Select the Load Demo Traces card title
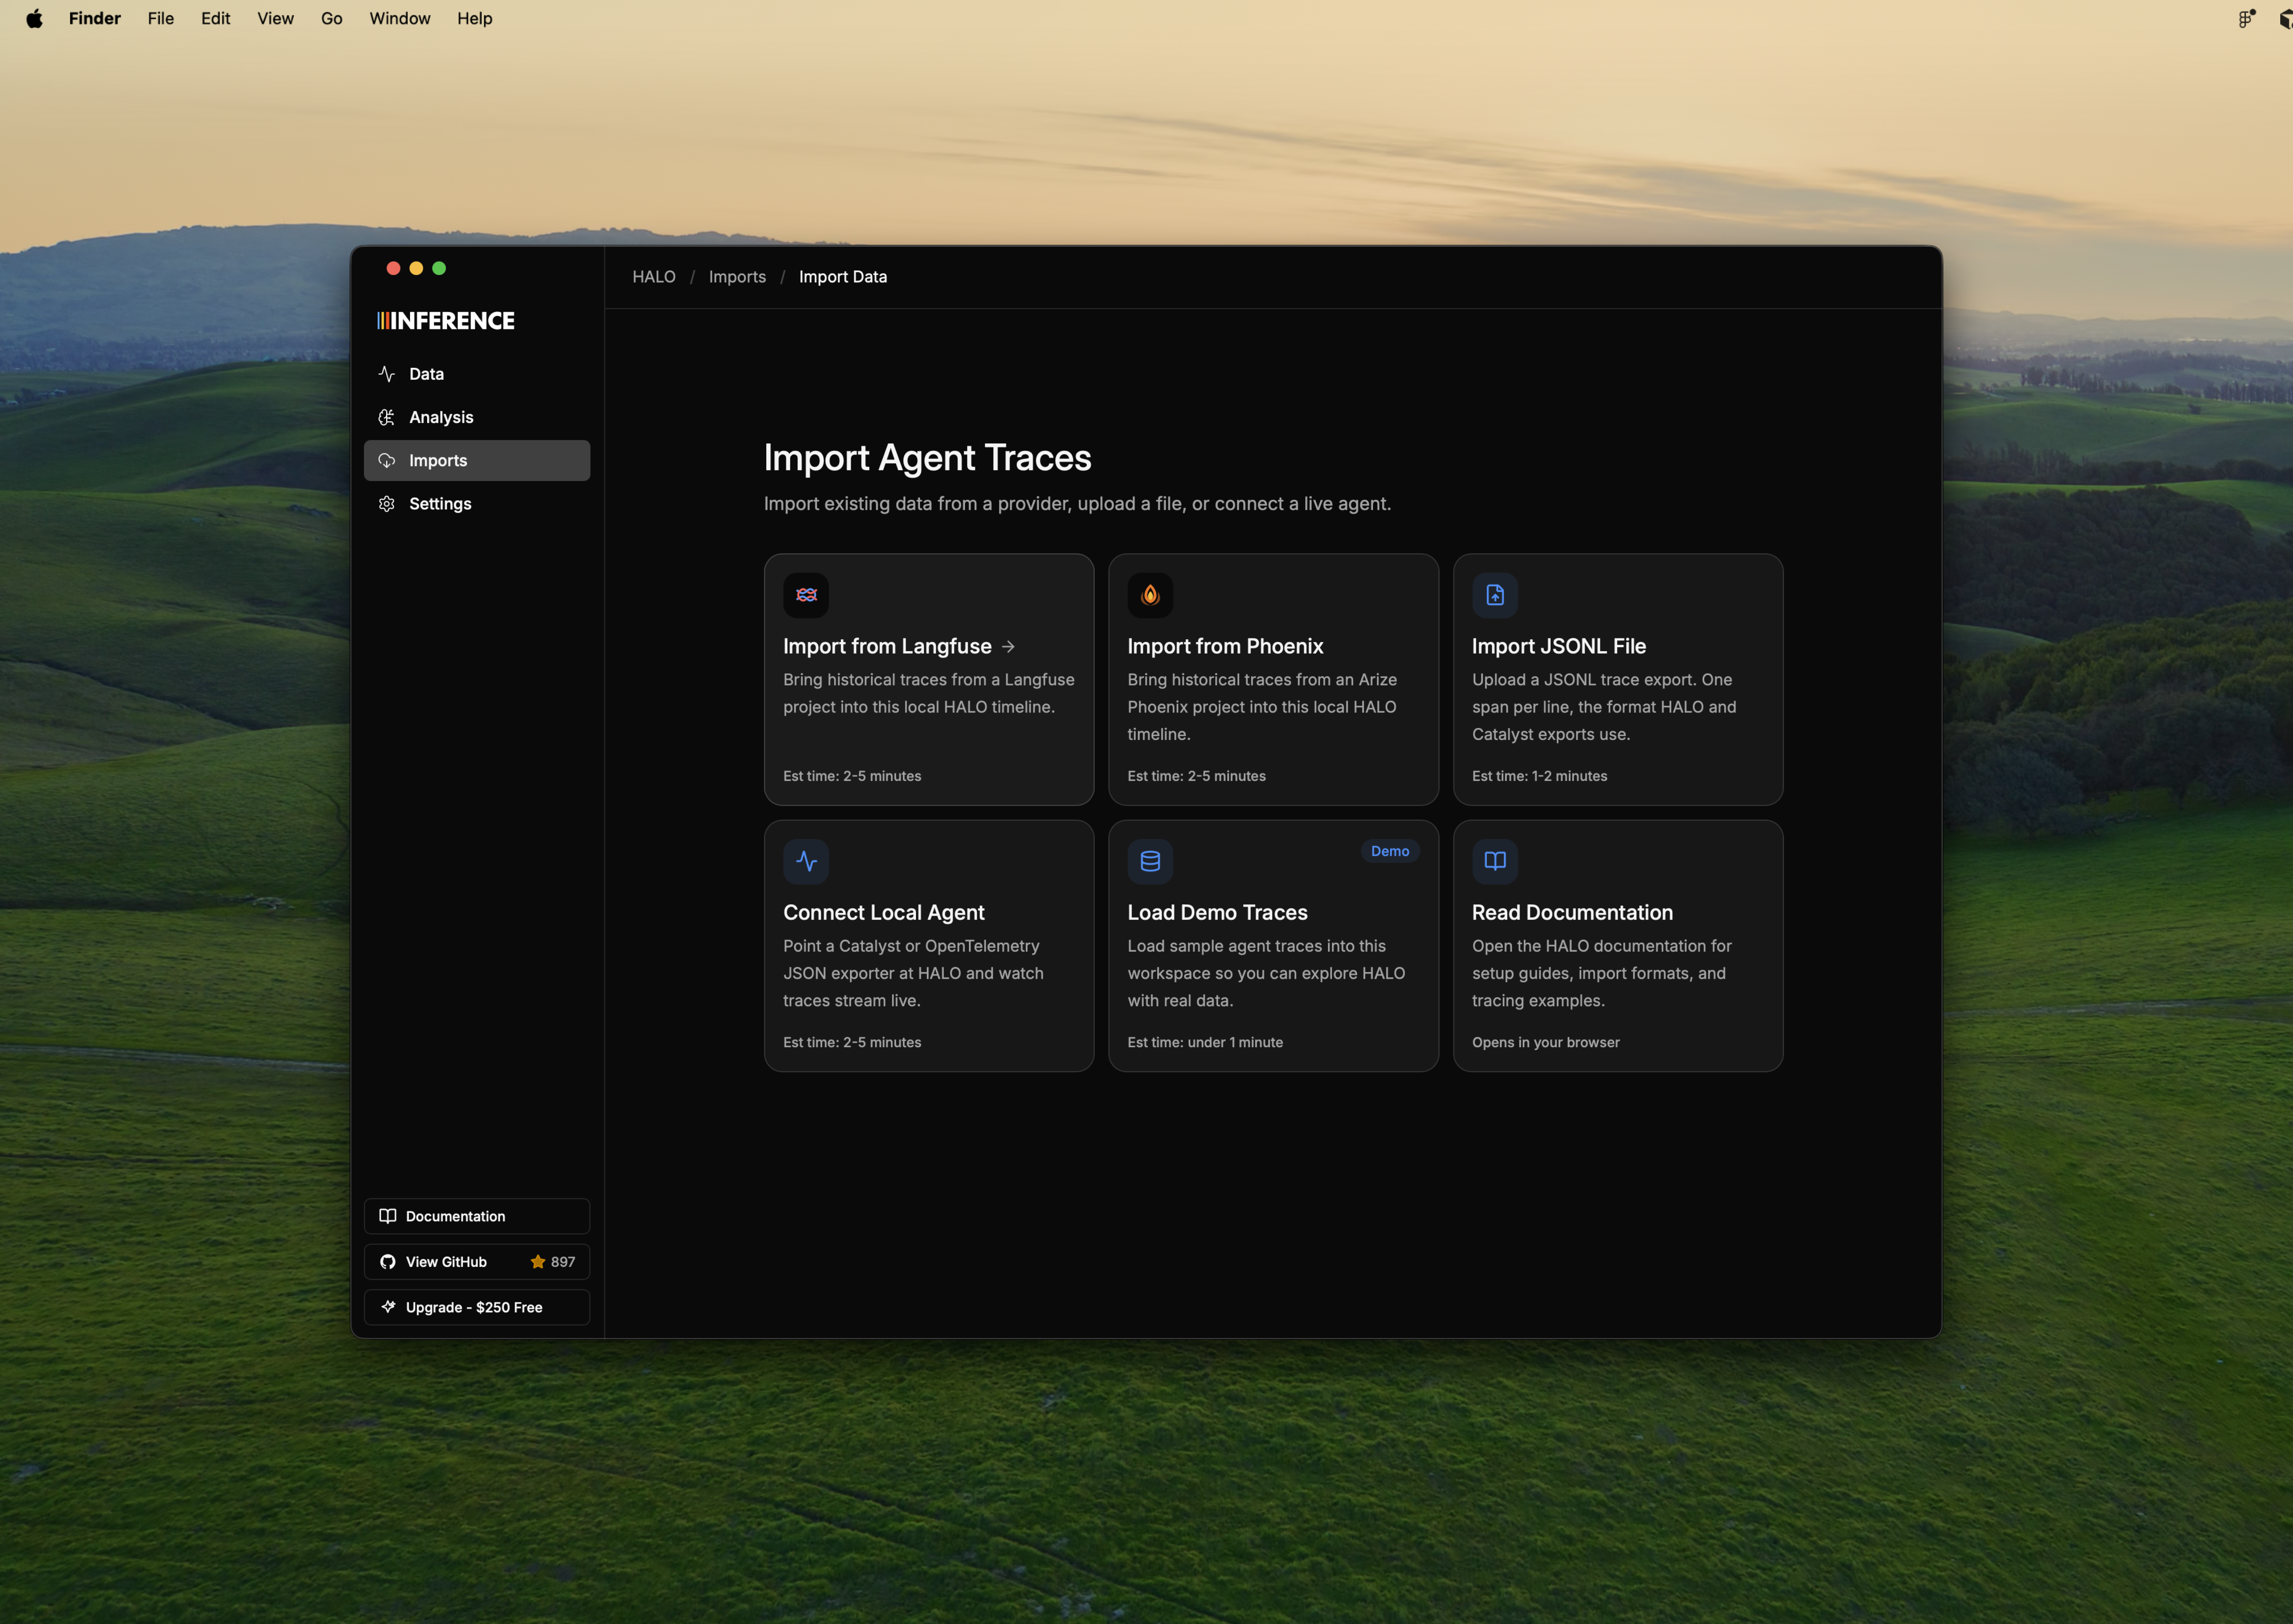 1218,913
